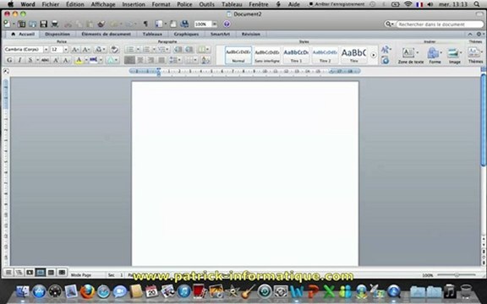Open the Zone de texte dropdown arrow
Screen dimensions: 487x304
pos(417,52)
